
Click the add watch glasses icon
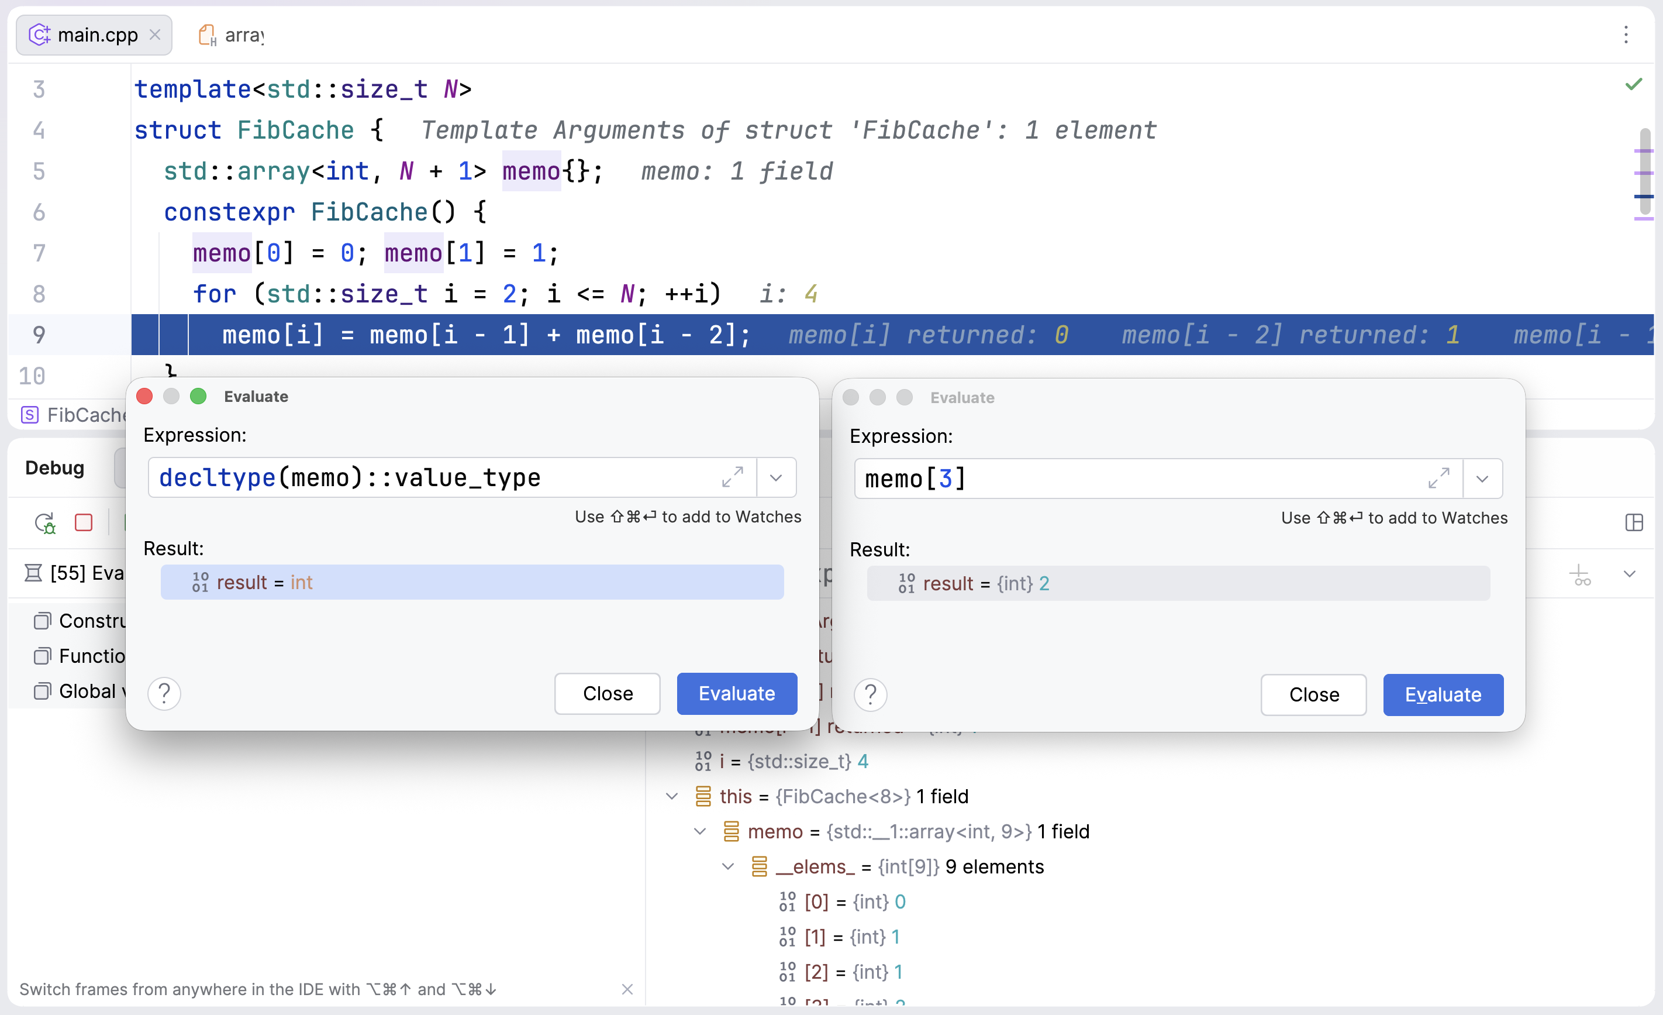click(1580, 574)
